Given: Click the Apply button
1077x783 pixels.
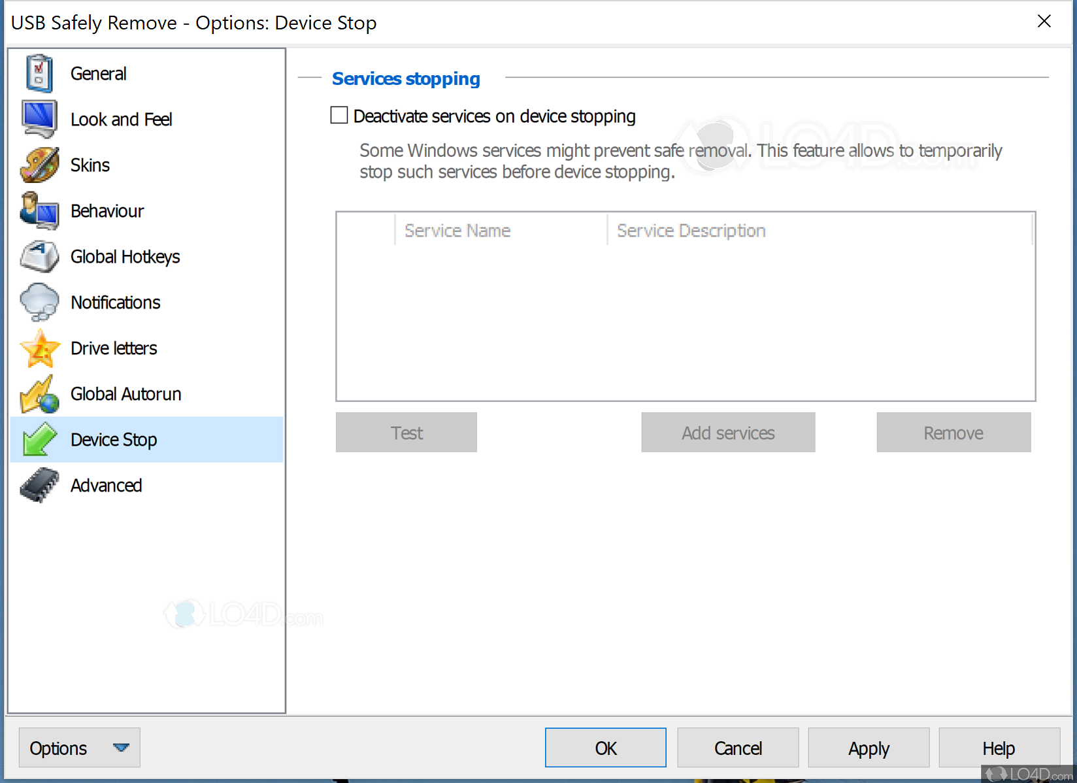Looking at the screenshot, I should (x=868, y=747).
